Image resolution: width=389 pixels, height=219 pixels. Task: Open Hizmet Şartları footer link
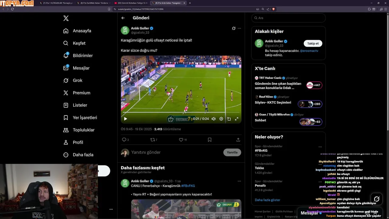263,211
